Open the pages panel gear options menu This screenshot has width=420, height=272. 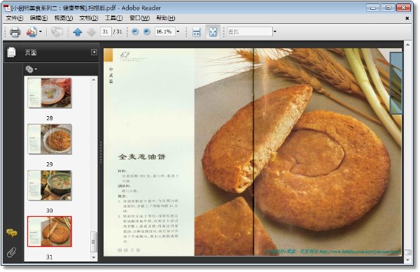coord(31,69)
